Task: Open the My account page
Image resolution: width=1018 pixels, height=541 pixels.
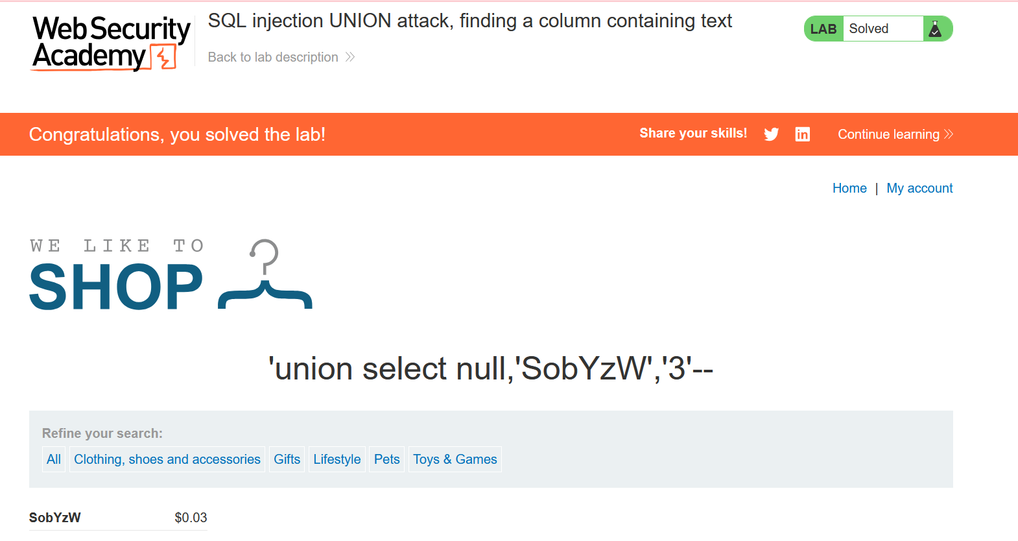Action: [x=919, y=188]
